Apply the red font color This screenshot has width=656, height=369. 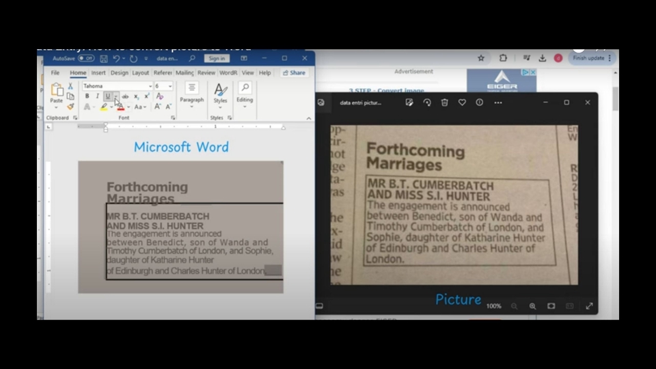[120, 107]
